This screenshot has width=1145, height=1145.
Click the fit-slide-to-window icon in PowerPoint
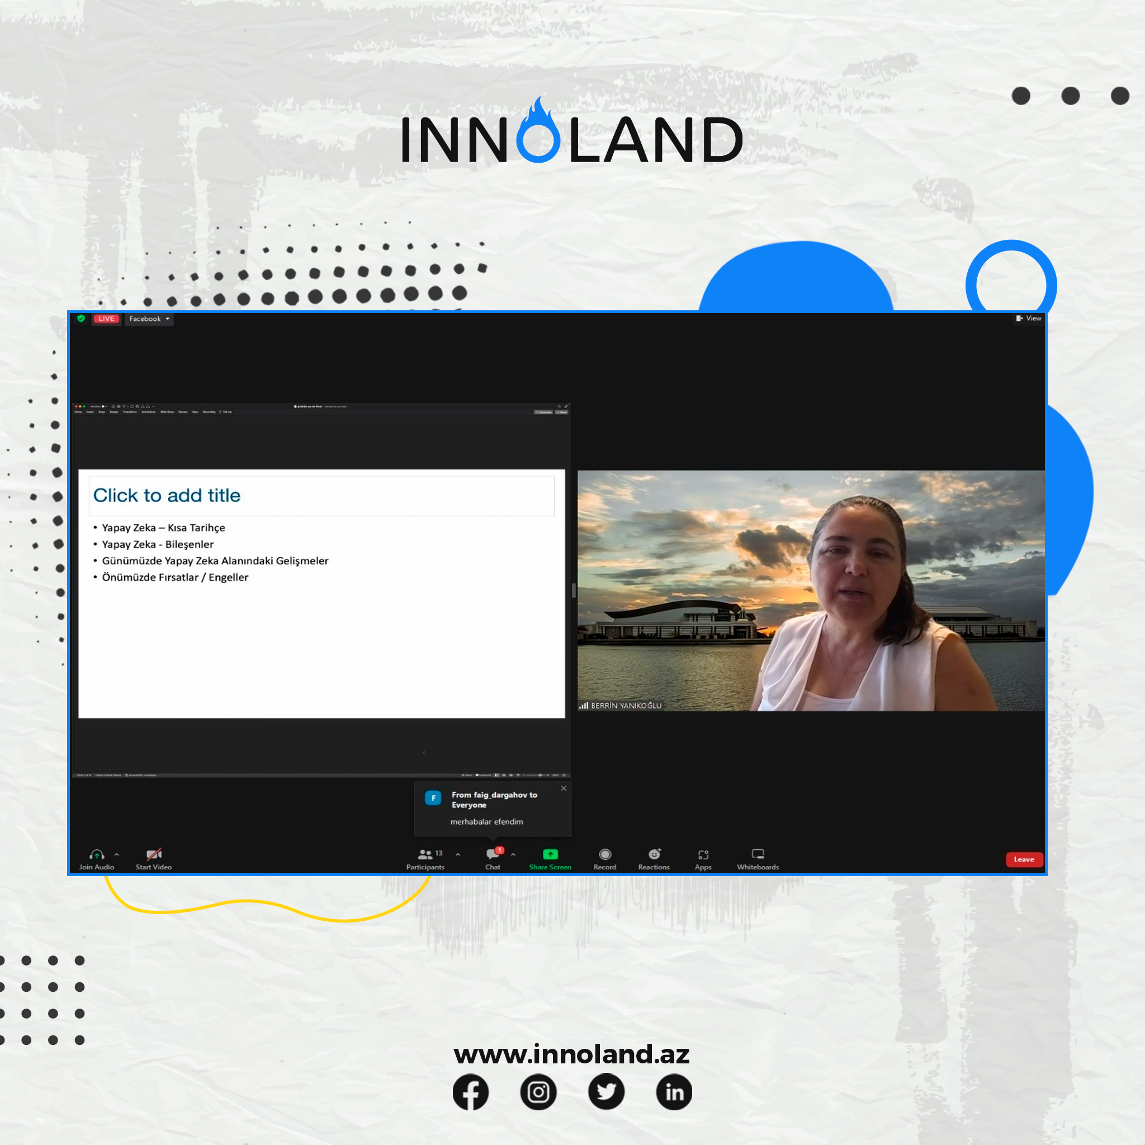564,775
